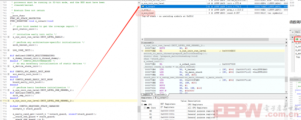Switch to the Zephyr tab
This screenshot has height=120, width=301.
pos(146,95)
